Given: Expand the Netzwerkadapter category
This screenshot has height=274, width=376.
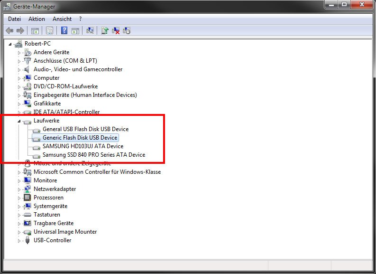Looking at the screenshot, I should coord(19,189).
